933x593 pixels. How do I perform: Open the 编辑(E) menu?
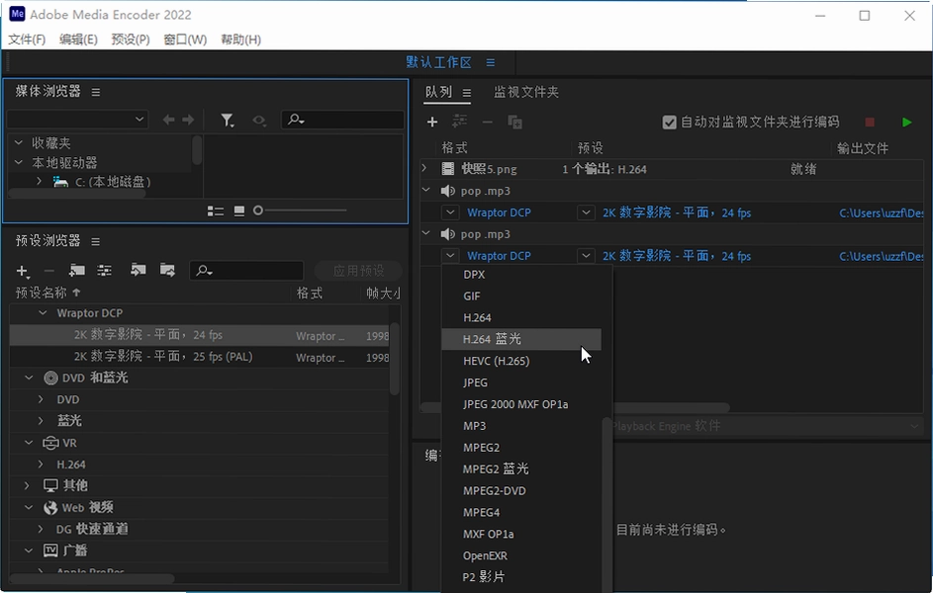click(x=78, y=40)
